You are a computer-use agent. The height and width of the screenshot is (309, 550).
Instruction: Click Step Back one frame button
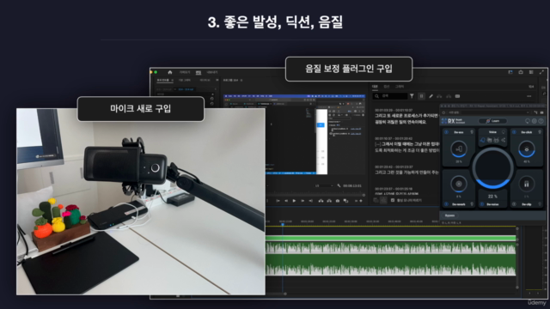click(x=286, y=201)
